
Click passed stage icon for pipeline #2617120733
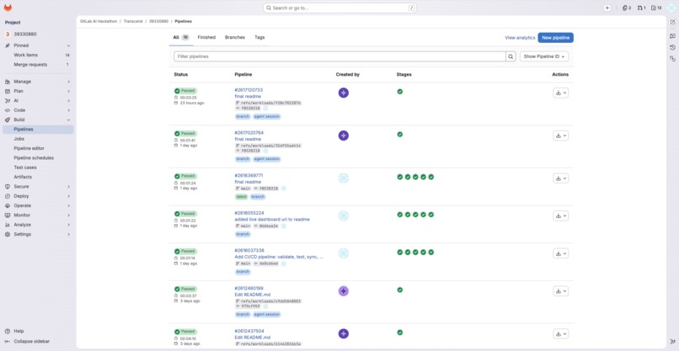tap(399, 91)
